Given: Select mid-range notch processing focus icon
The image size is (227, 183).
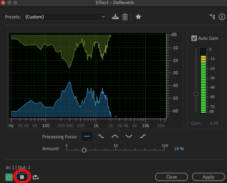Looking at the screenshot, I should 129,136.
